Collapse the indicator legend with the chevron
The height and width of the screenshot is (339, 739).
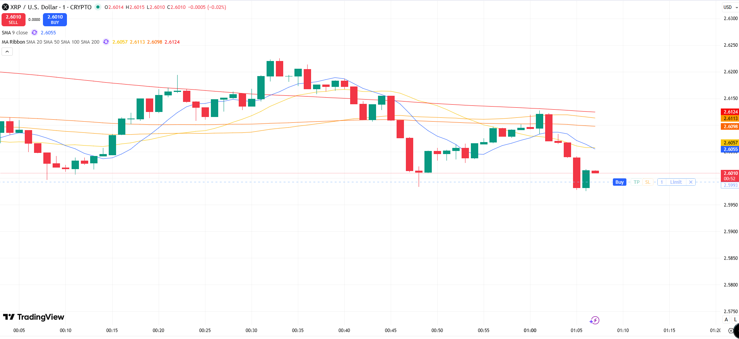[x=7, y=51]
